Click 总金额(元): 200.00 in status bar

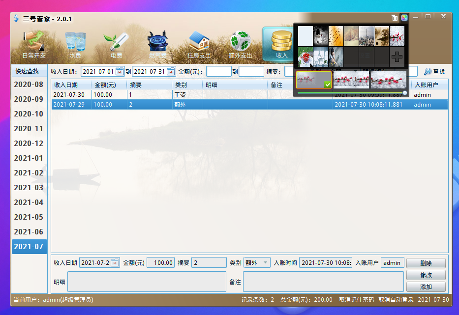(x=306, y=300)
